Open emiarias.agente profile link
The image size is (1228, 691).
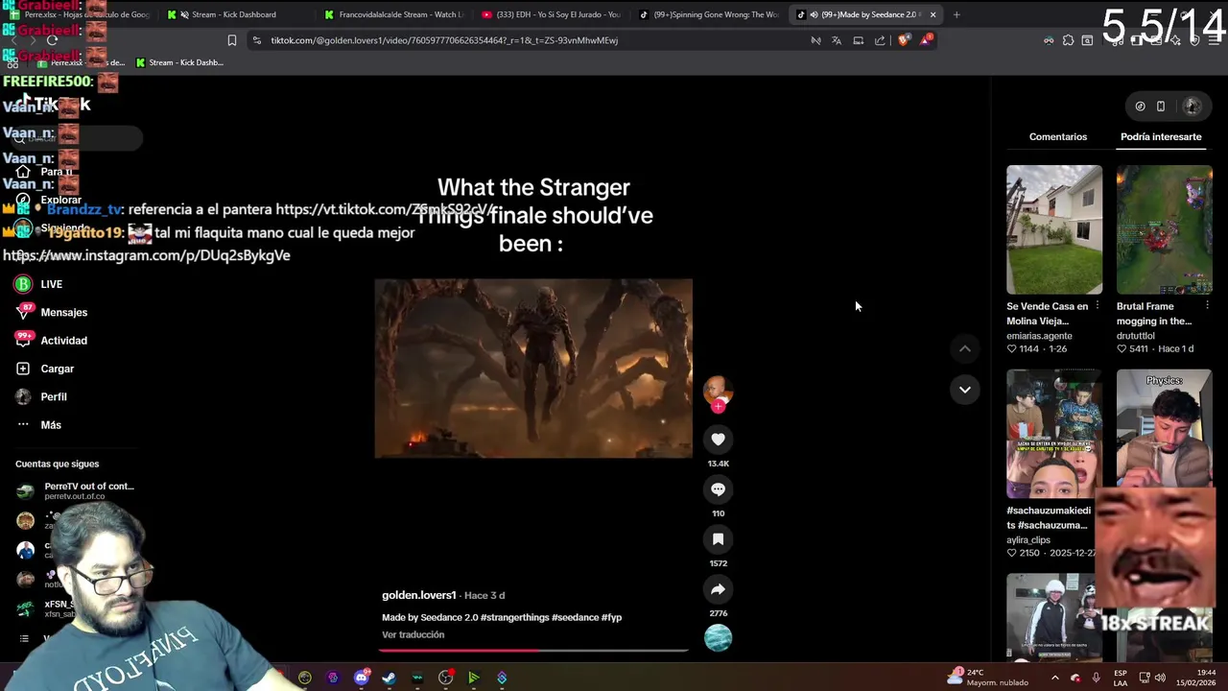point(1039,336)
